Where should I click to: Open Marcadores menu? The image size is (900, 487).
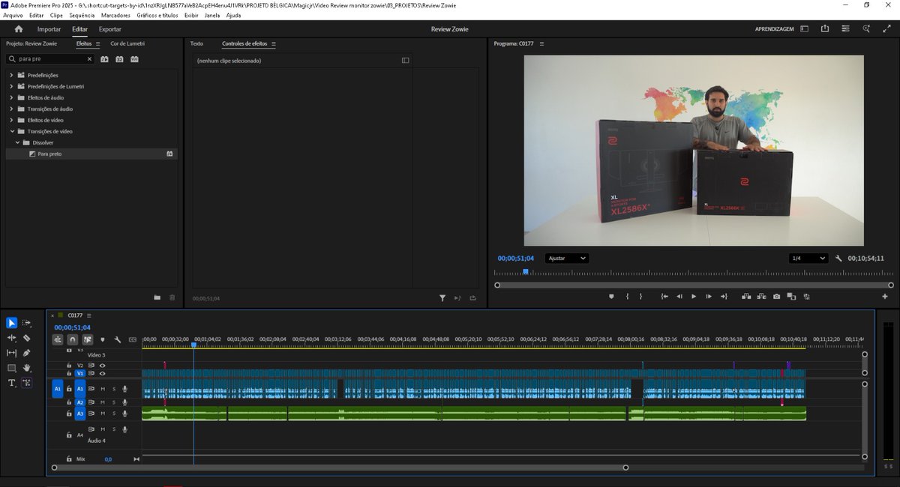[x=115, y=15]
